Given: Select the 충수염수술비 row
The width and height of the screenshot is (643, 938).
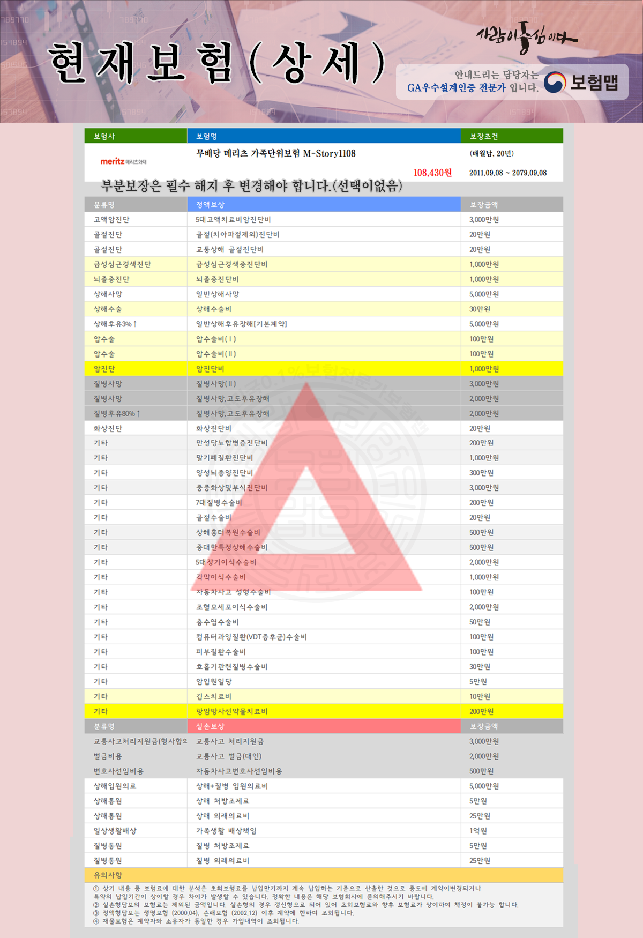Looking at the screenshot, I should pos(324,622).
